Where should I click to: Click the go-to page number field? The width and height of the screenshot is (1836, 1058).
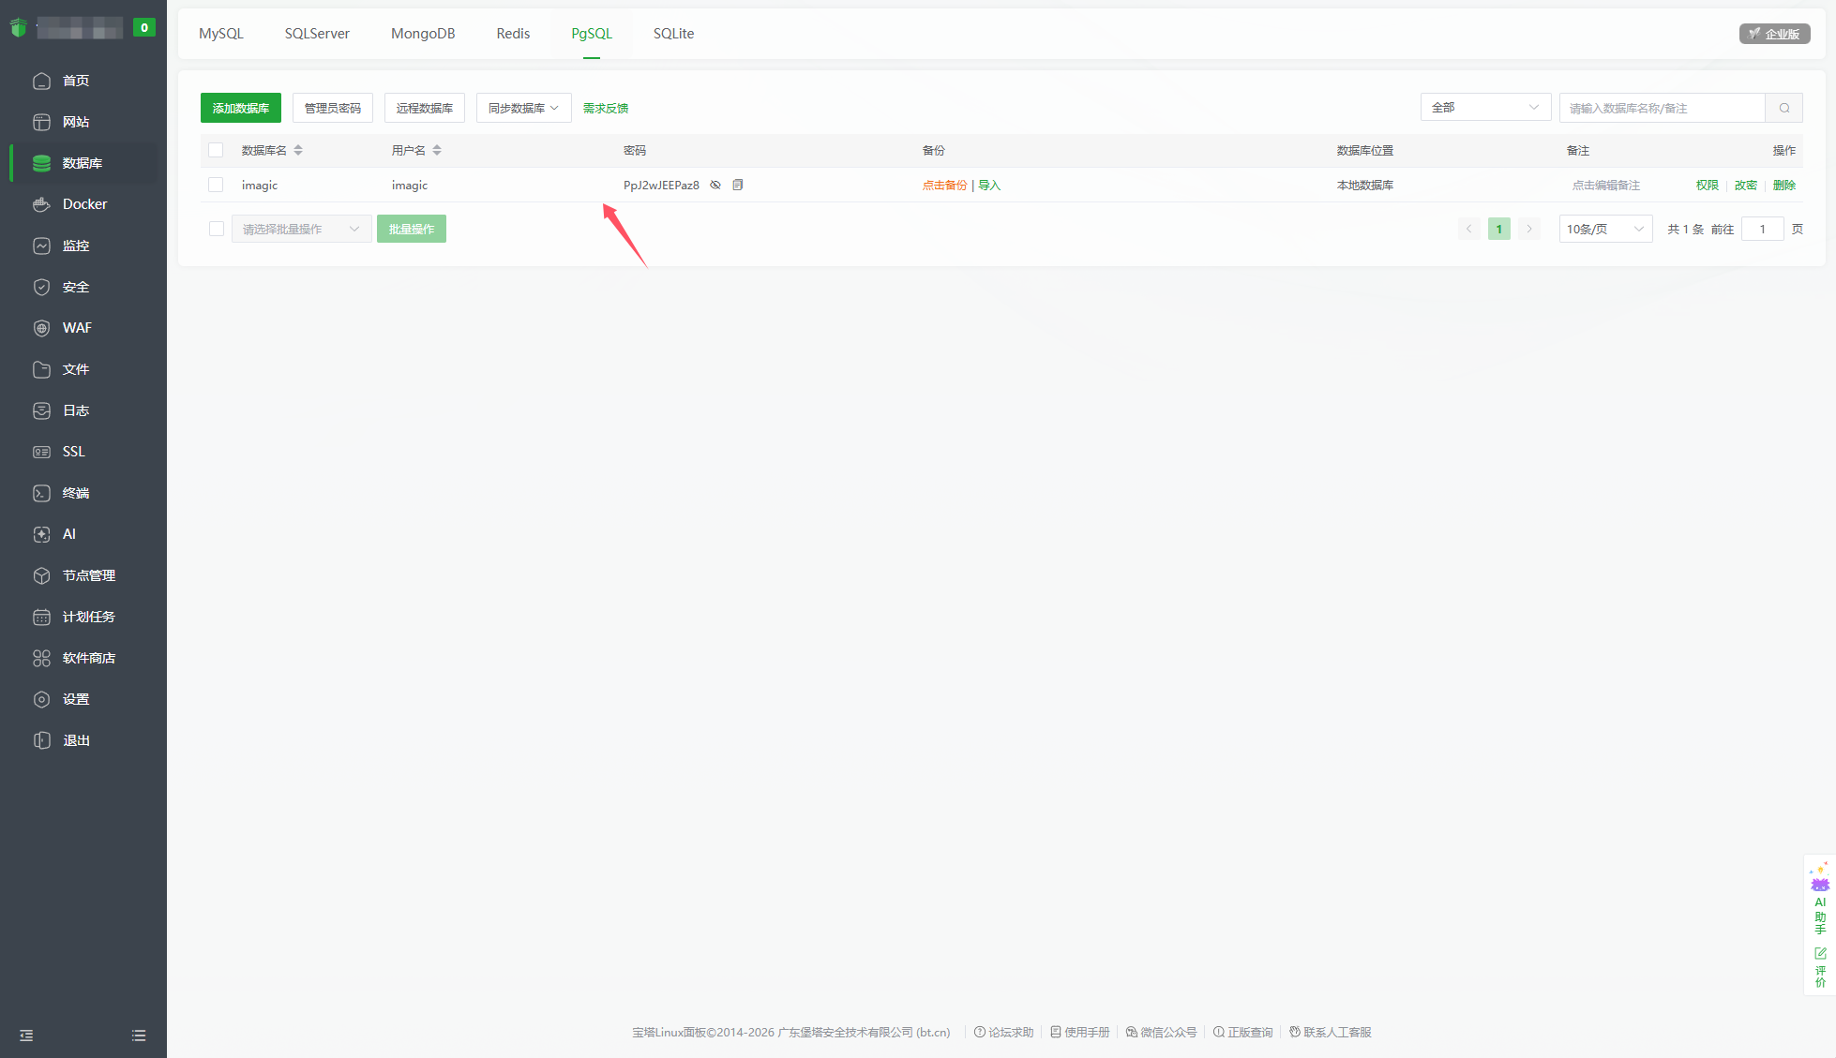click(x=1762, y=229)
